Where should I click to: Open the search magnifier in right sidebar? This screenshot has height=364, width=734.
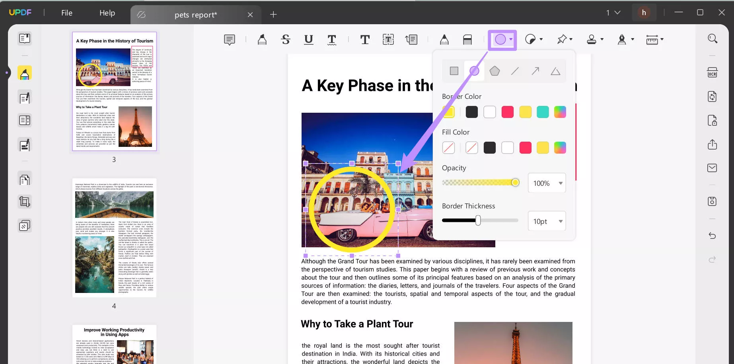(712, 39)
